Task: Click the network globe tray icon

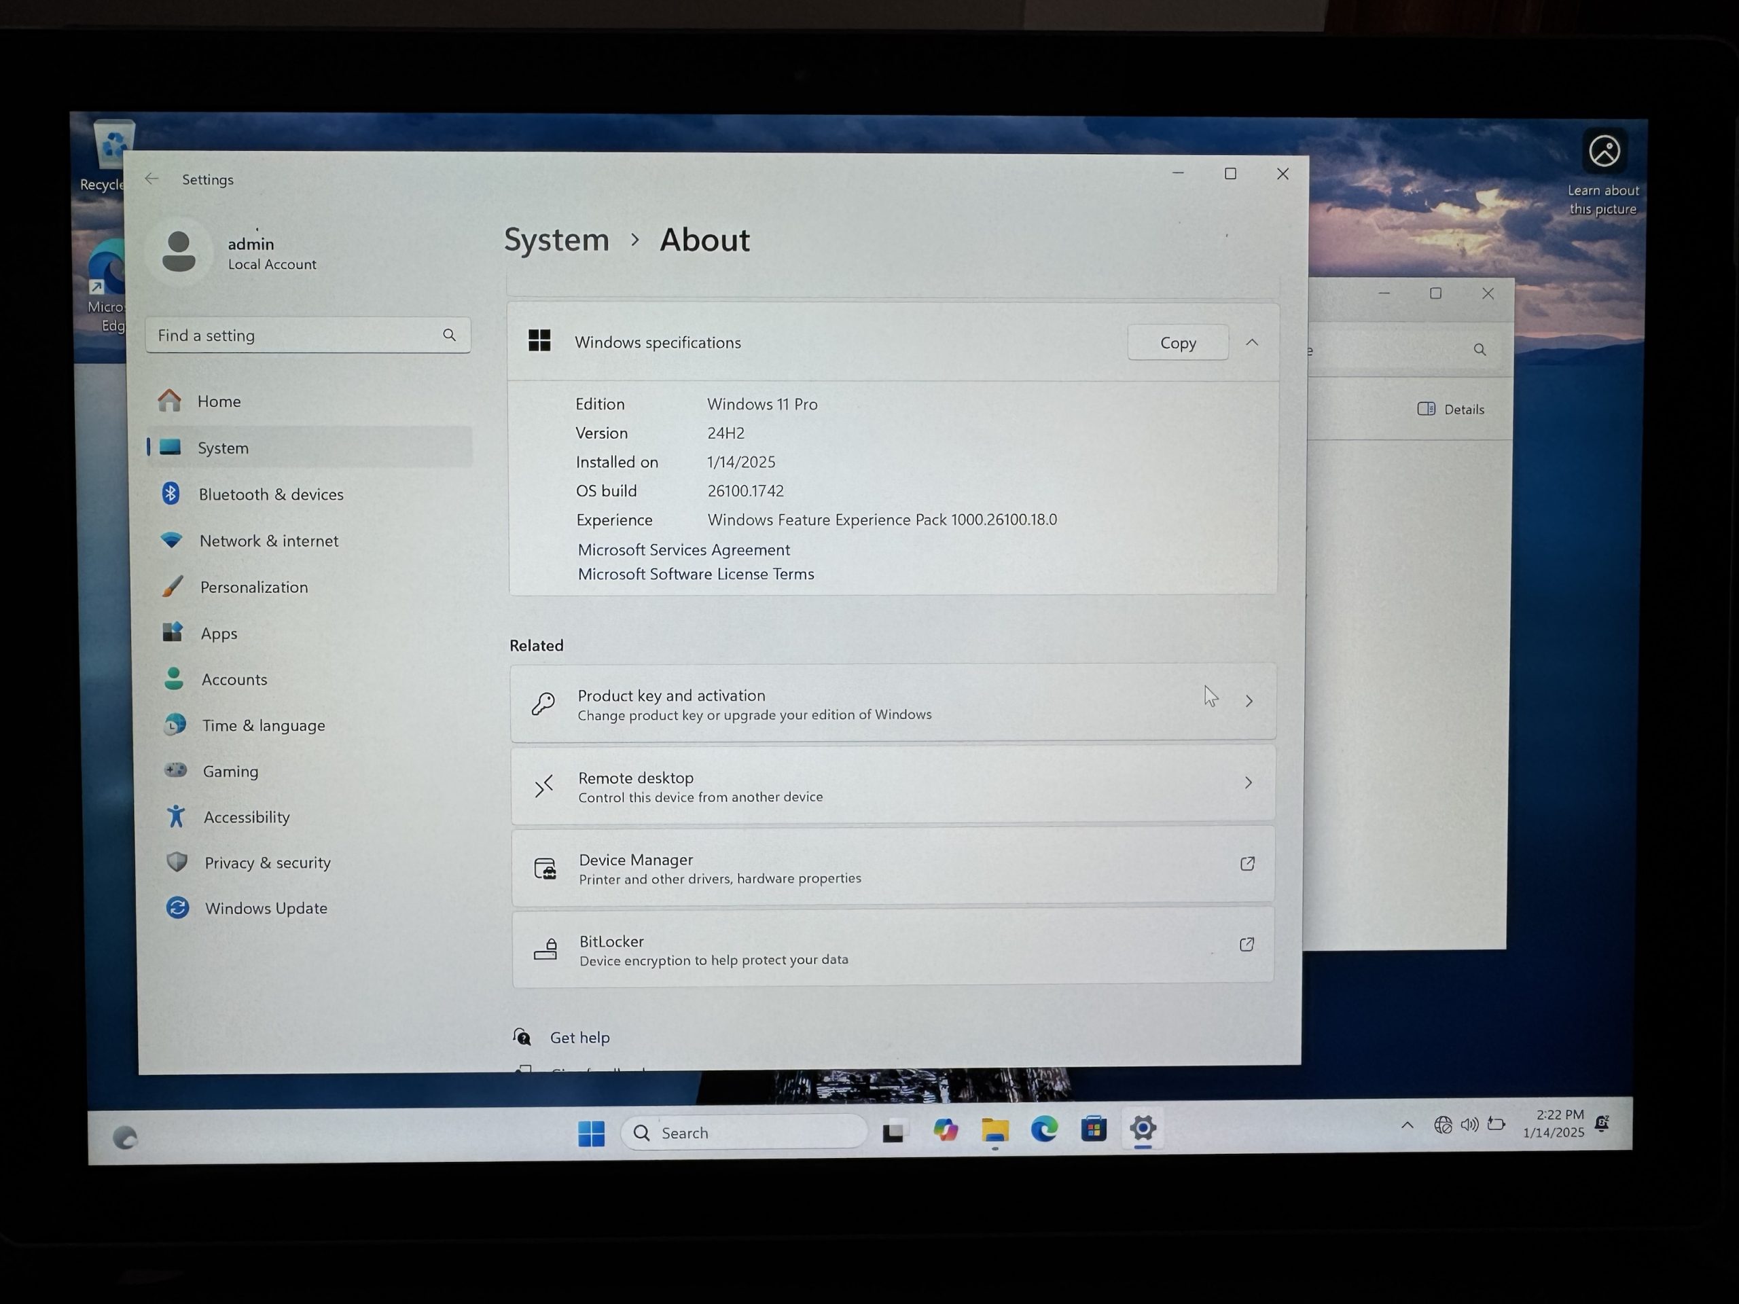Action: tap(1443, 1125)
